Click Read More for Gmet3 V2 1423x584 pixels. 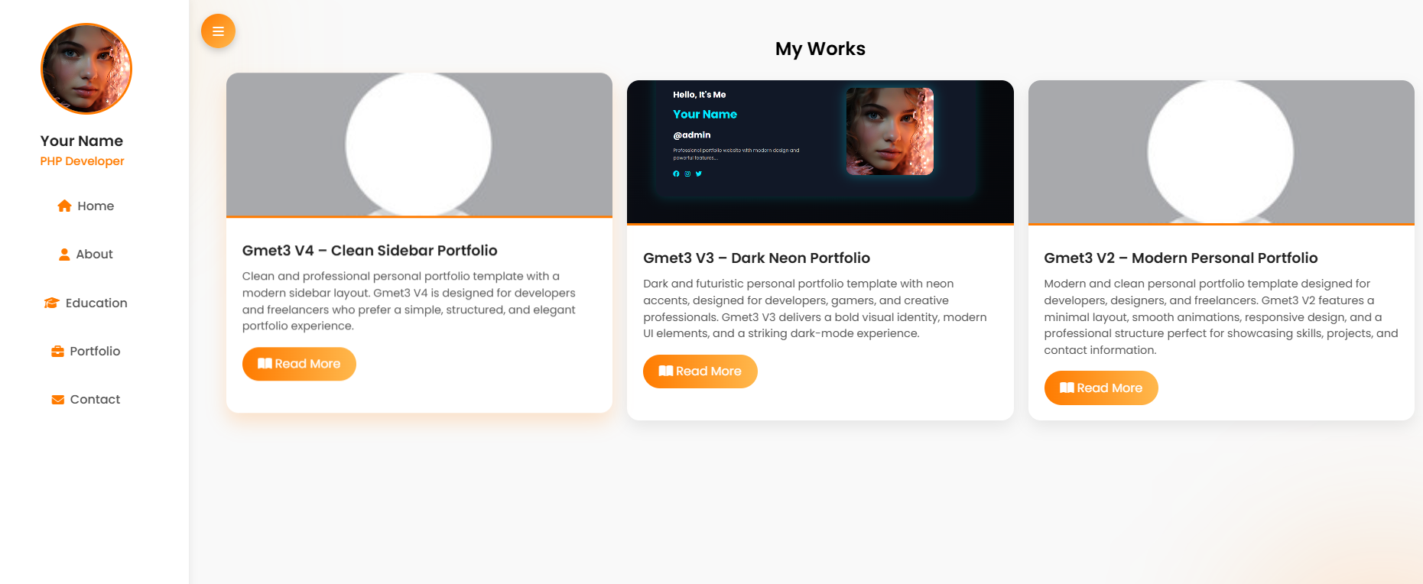pyautogui.click(x=1101, y=388)
